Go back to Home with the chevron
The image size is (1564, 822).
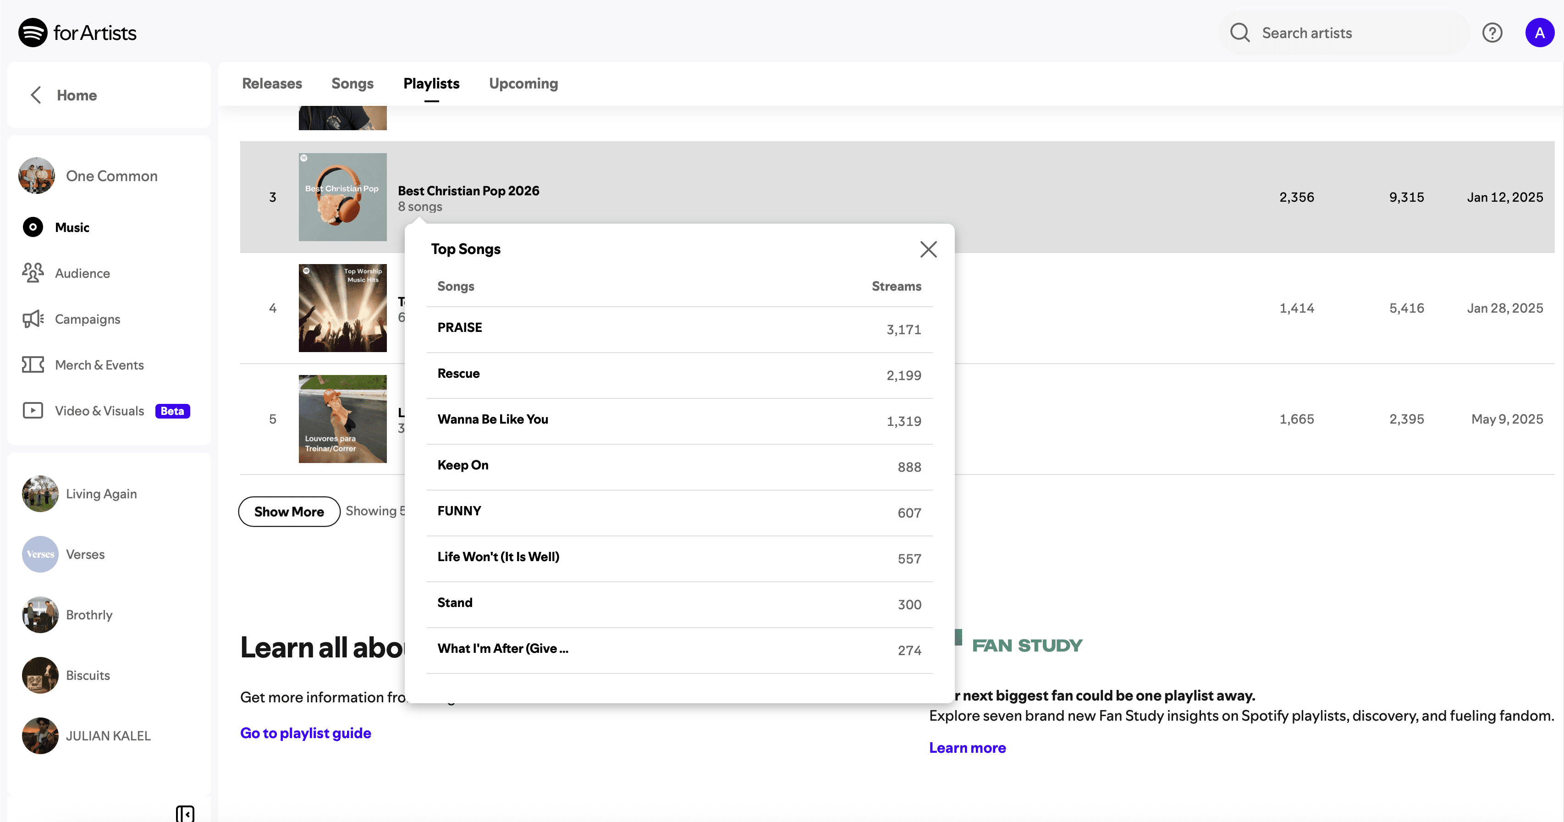36,95
